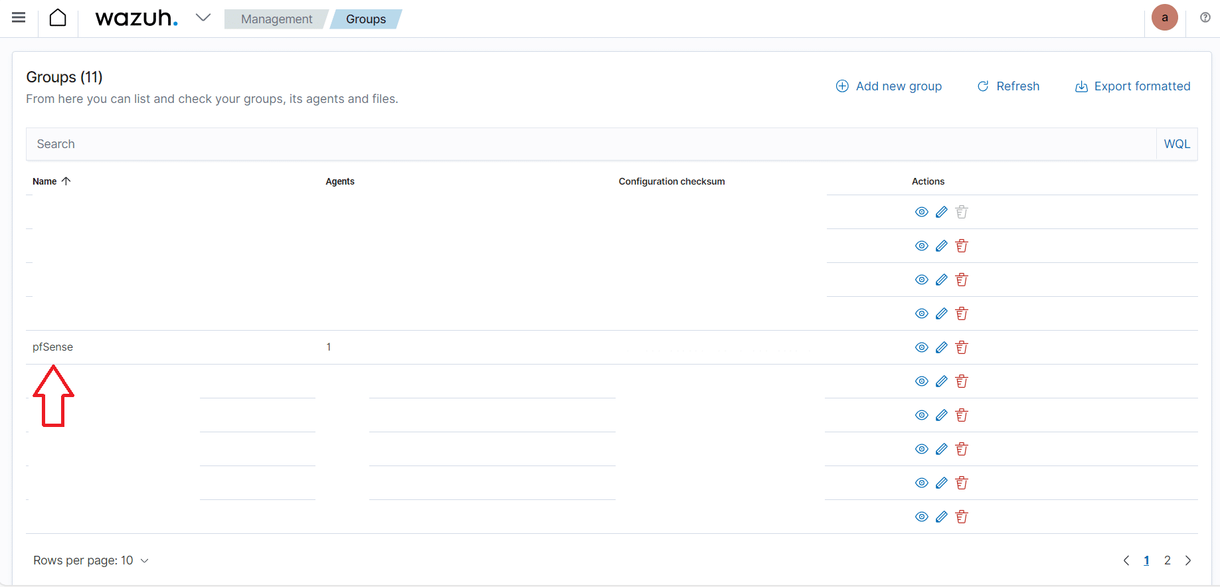Delete the last row's group
Image resolution: width=1220 pixels, height=587 pixels.
coord(961,517)
